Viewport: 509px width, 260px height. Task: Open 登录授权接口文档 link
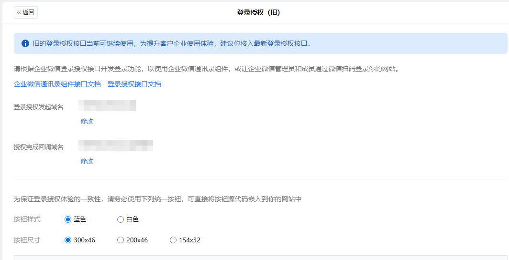134,84
